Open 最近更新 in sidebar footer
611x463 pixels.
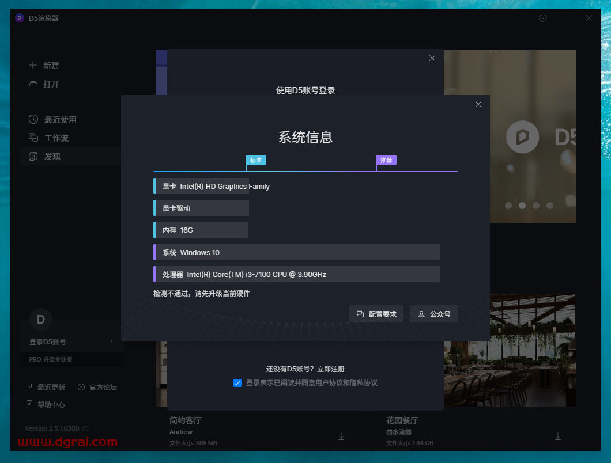point(46,387)
